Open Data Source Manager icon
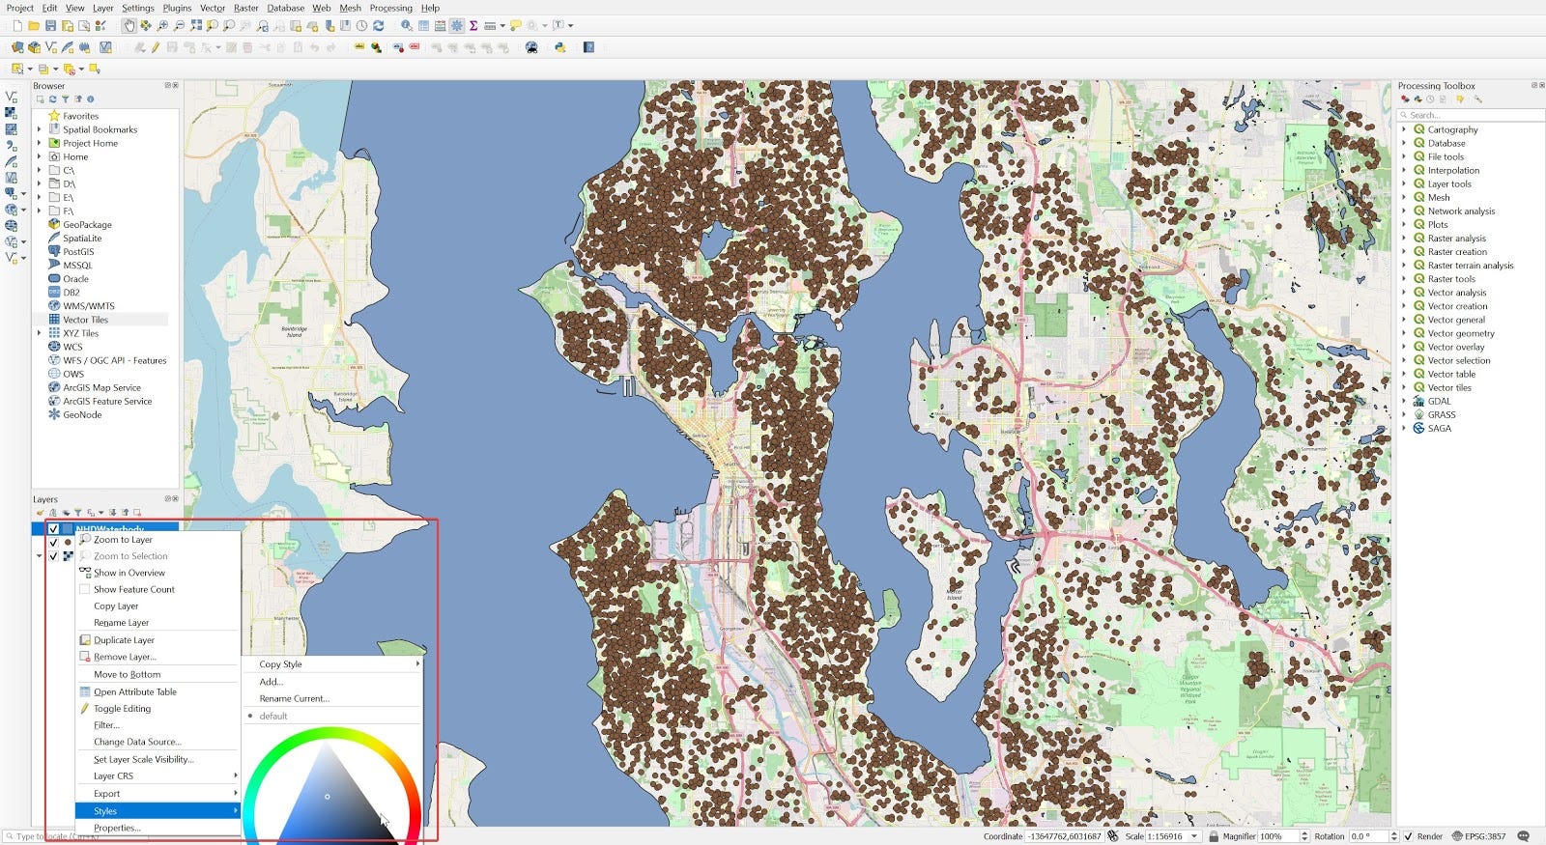1546x845 pixels. click(x=17, y=46)
